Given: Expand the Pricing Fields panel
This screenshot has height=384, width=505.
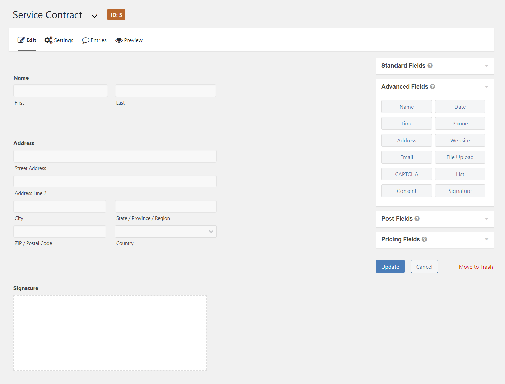Looking at the screenshot, I should [486, 240].
